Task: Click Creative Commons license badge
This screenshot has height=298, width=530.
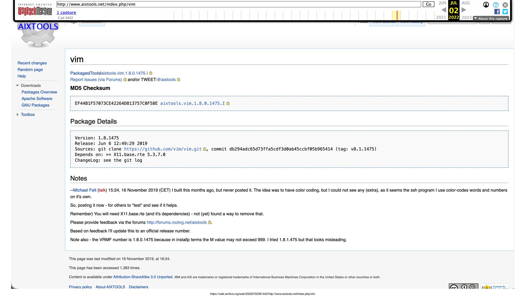Action: [x=463, y=287]
